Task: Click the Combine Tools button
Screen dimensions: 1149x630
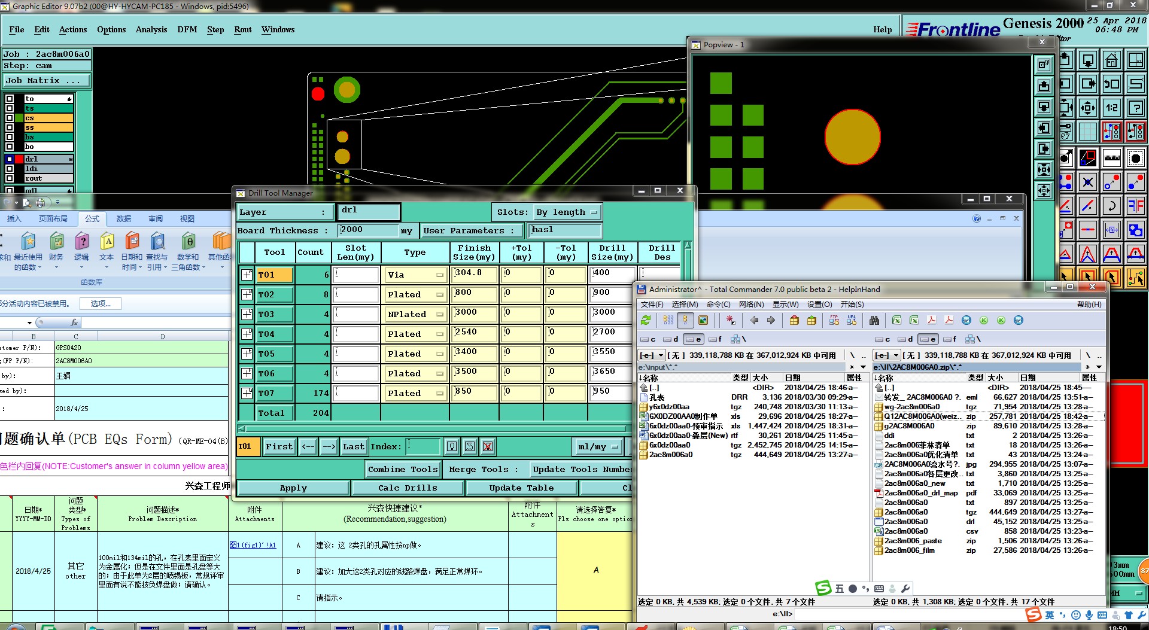Action: click(403, 470)
